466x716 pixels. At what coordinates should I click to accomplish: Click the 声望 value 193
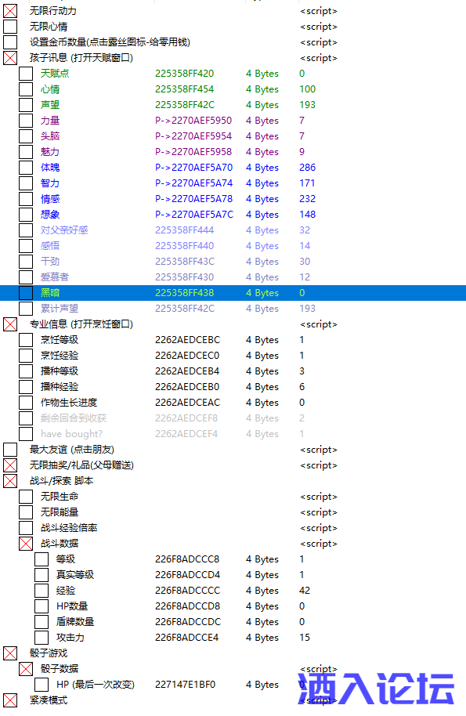click(x=307, y=105)
